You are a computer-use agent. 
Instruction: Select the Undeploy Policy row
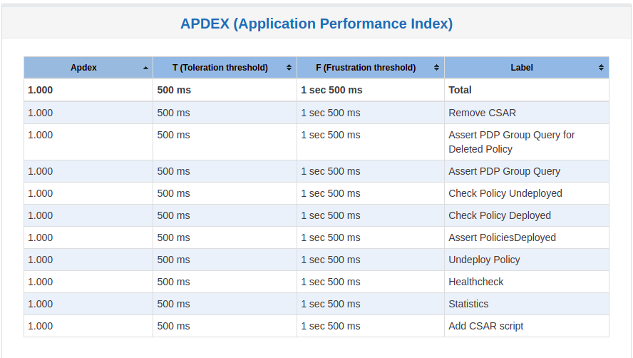tap(316, 260)
